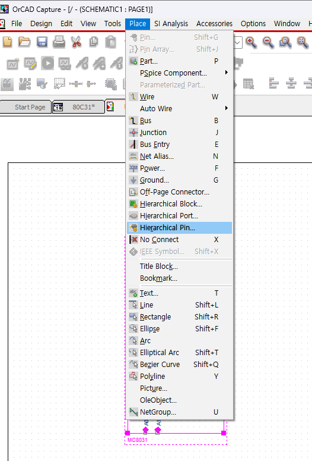312x461 pixels.
Task: Align selected objects left
Action: coord(273,83)
